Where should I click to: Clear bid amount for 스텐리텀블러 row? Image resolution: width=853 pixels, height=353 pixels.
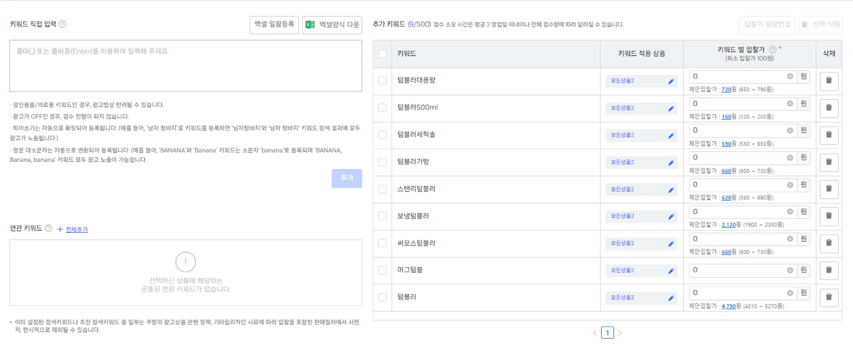(x=790, y=185)
